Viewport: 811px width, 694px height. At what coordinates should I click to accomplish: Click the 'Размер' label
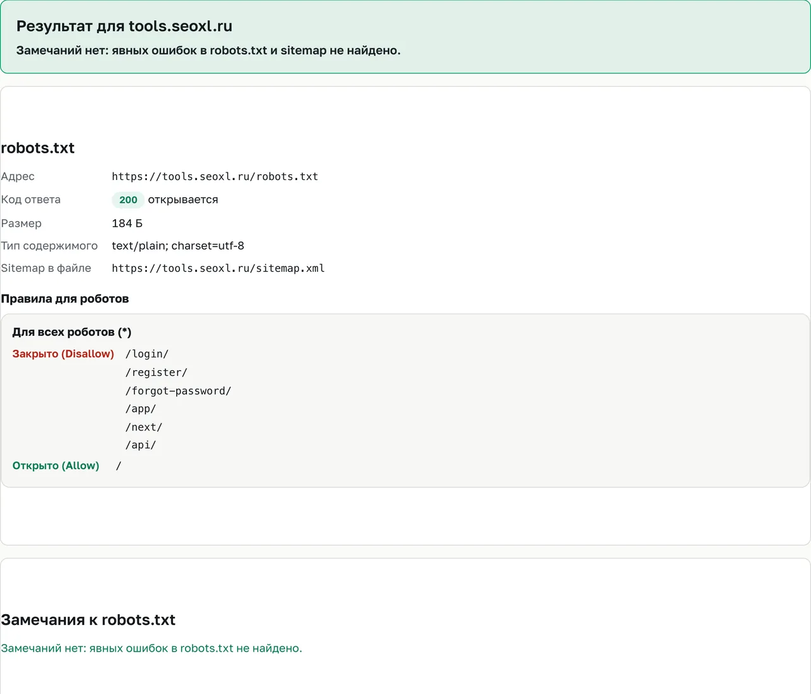click(x=22, y=223)
